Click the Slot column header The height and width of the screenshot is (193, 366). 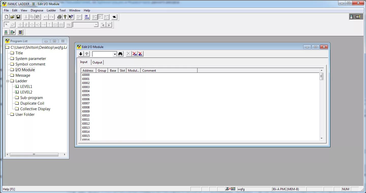(x=122, y=70)
